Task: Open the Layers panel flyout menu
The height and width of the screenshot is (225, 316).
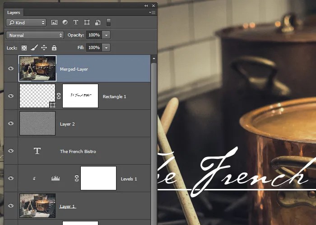Action: coord(152,13)
